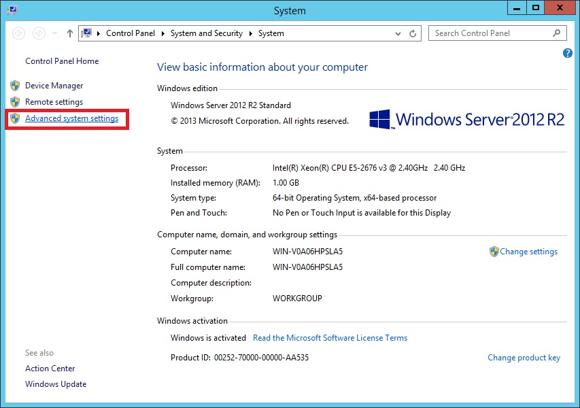Screen dimensions: 580x408
Task: Click the Product ID '00252-70000-00000-AA535'
Action: tap(261, 358)
